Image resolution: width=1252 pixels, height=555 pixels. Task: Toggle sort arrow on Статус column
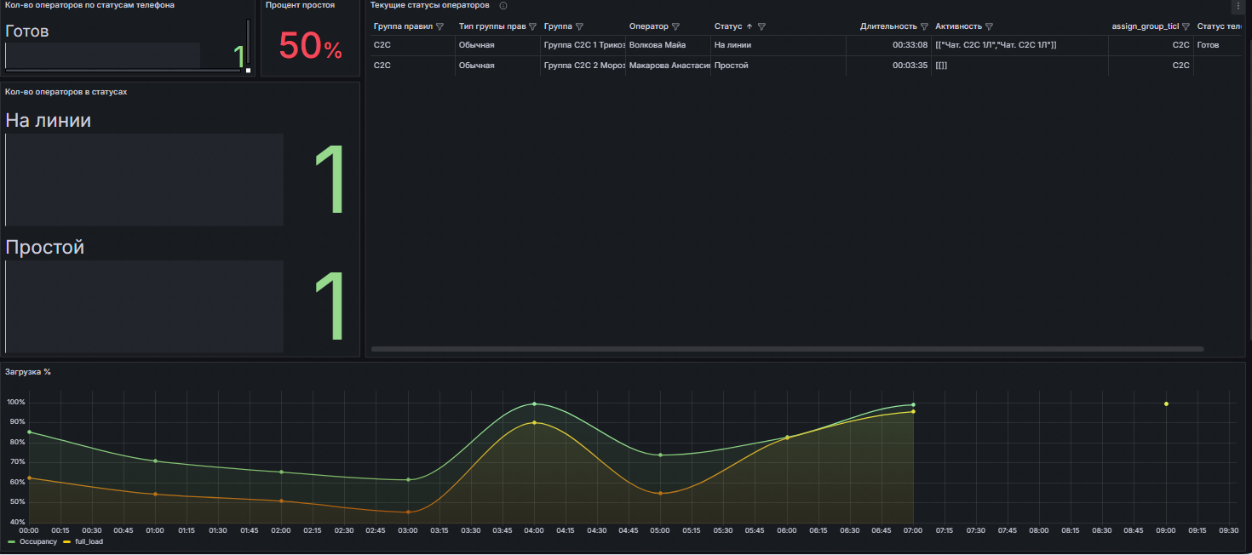tap(749, 26)
